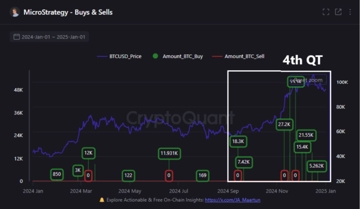Click the Reset zoom button
Screen dimensions: 360x209
309,80
